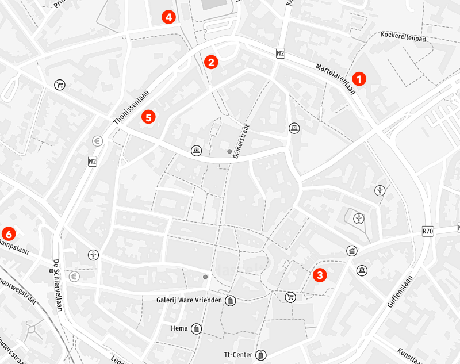Select the euro bank icon beside De Schiervellaan
This screenshot has height=364, width=460.
74,276
